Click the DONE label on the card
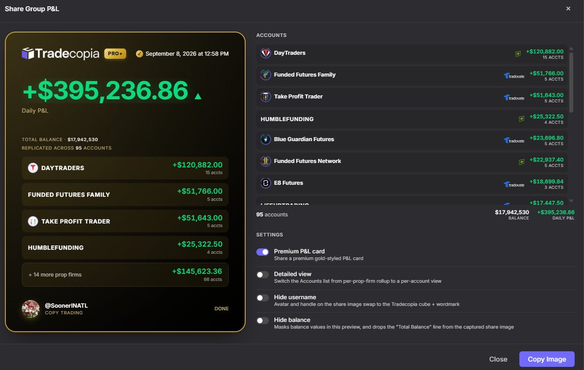Viewport: 584px width, 370px height. point(221,309)
